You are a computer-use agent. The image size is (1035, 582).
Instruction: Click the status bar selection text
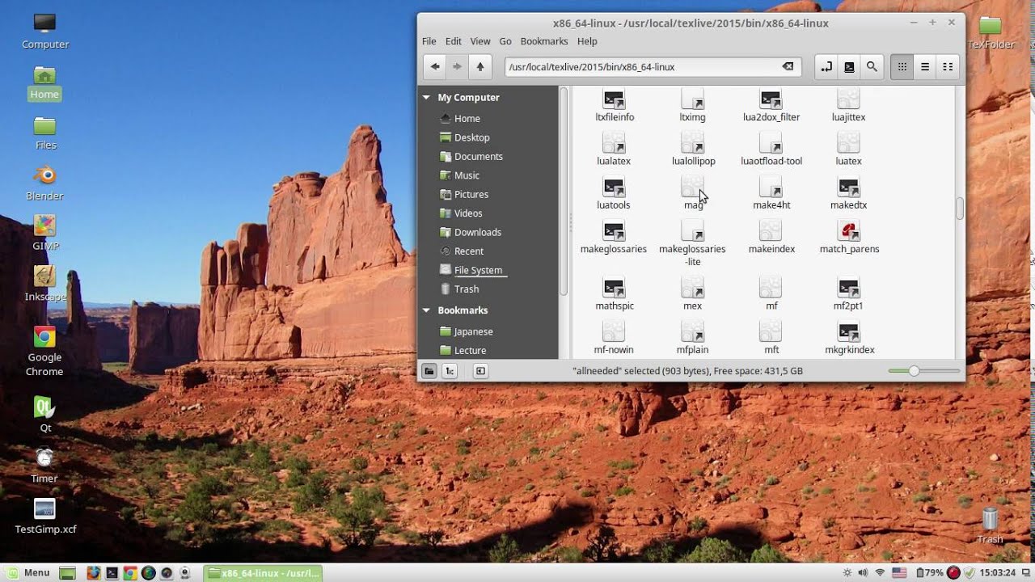(x=687, y=371)
